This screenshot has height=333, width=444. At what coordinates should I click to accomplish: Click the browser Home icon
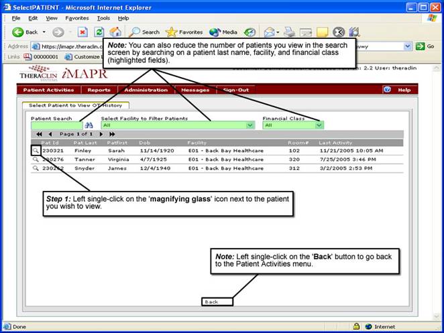pyautogui.click(x=115, y=31)
